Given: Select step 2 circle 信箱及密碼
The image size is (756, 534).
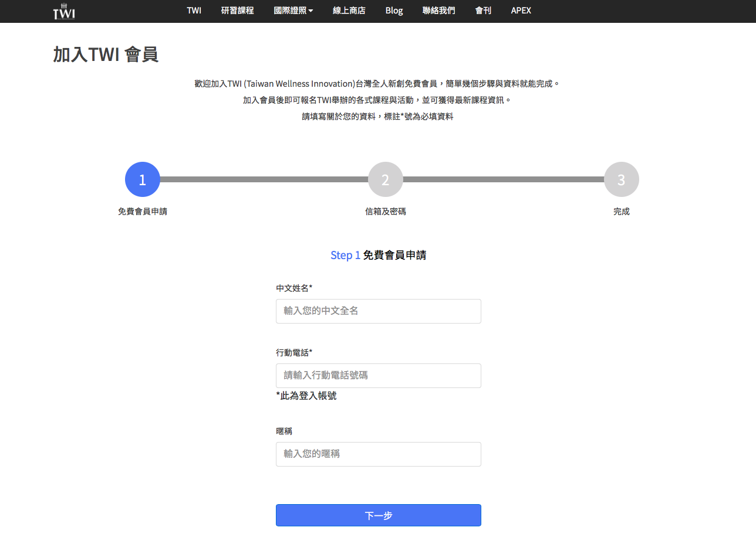Looking at the screenshot, I should 386,179.
